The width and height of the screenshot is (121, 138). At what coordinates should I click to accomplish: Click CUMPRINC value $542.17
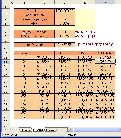pos(105,70)
